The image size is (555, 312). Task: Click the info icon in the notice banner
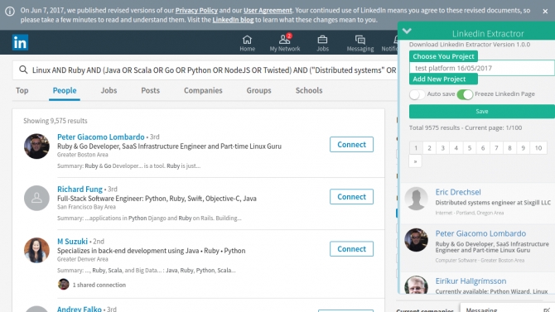pos(10,11)
